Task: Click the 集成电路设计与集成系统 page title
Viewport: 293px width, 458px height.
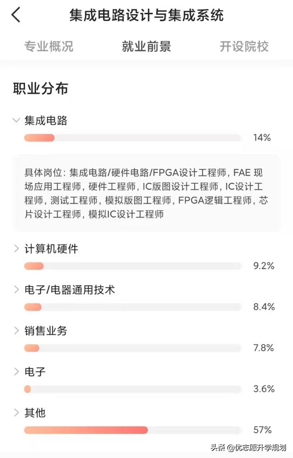Action: pos(146,15)
